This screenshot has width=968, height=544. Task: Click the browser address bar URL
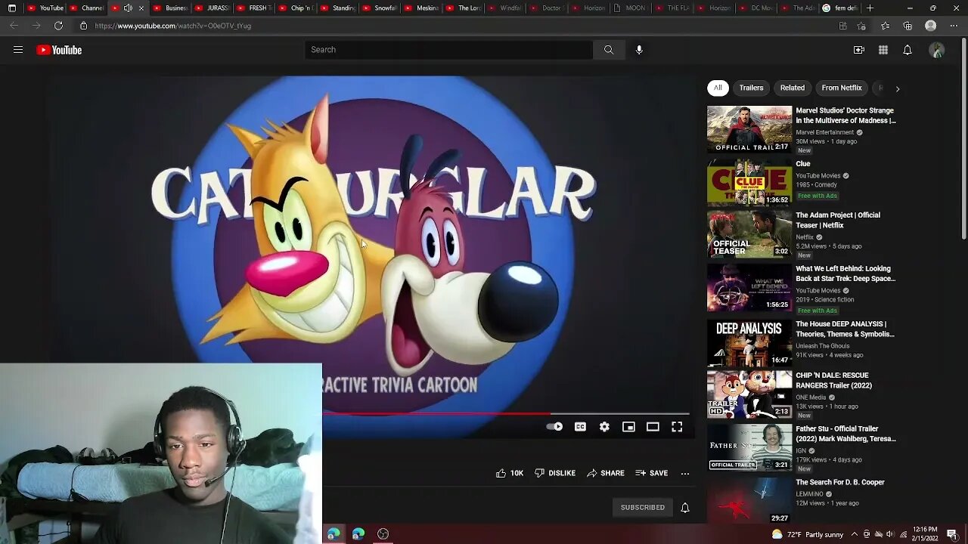(172, 26)
